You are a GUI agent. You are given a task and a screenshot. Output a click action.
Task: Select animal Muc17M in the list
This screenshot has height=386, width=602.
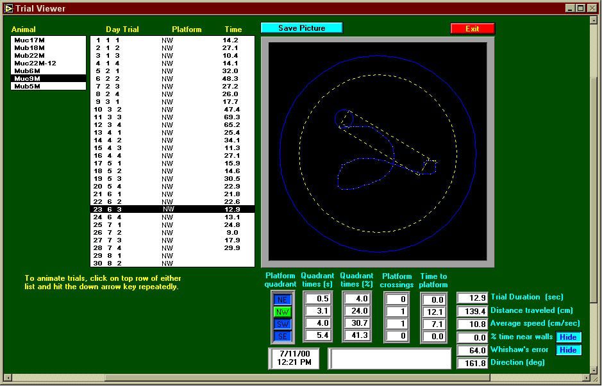point(29,40)
